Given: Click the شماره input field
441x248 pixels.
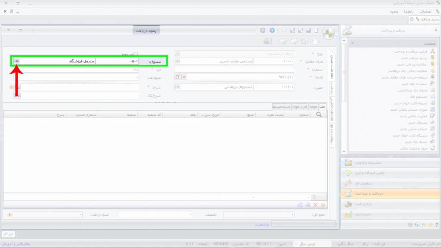Looking at the screenshot, I should [x=234, y=69].
